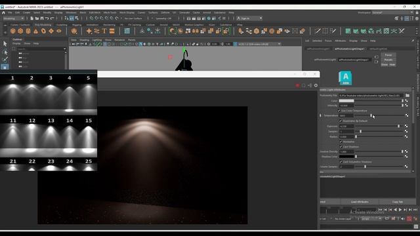420x236 pixels.
Task: Switch to the Rigging shelf tab
Action: pyautogui.click(x=77, y=25)
